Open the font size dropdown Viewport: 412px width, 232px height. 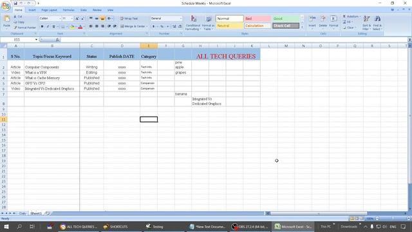click(x=71, y=19)
